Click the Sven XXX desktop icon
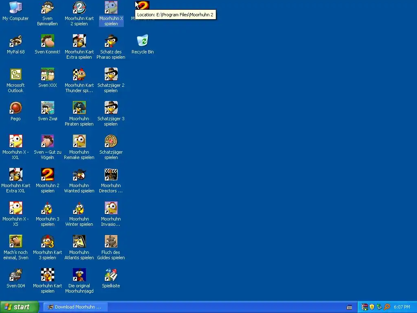Viewport: 417px width, 313px height. pyautogui.click(x=47, y=75)
